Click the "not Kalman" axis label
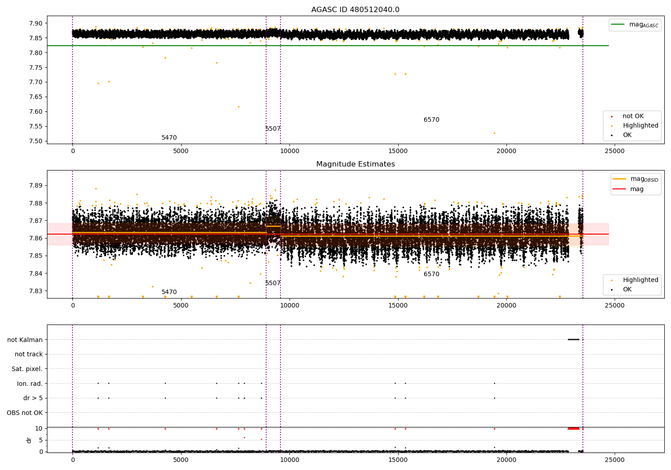 click(25, 340)
